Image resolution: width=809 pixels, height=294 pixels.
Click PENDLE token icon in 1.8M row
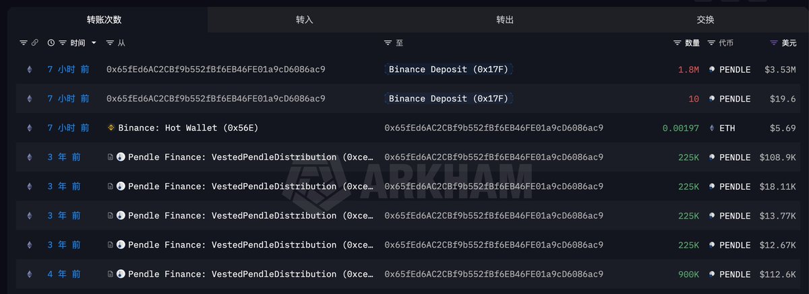point(712,70)
